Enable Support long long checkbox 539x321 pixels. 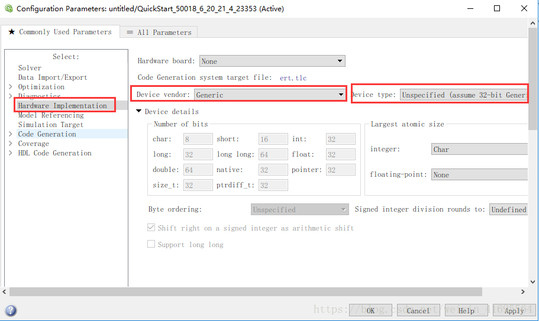151,244
